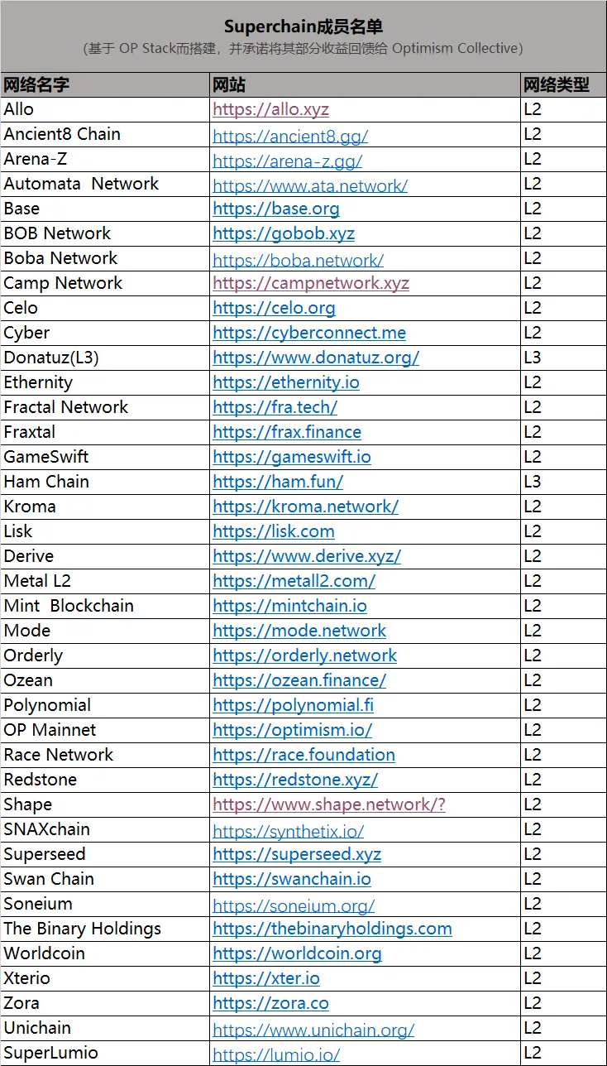607x1066 pixels.
Task: Open the https://gobob.xyz website link
Action: pos(283,233)
